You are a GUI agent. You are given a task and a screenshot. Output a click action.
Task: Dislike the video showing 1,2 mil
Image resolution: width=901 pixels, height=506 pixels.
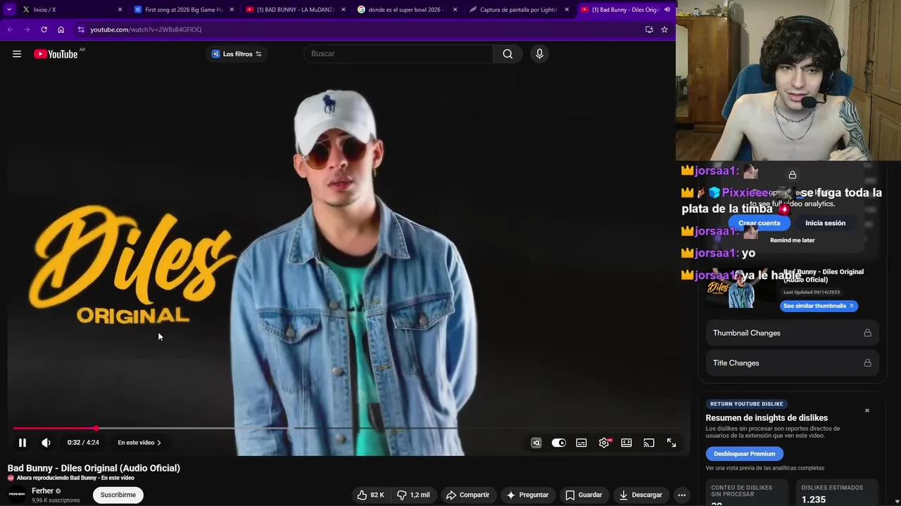point(413,495)
